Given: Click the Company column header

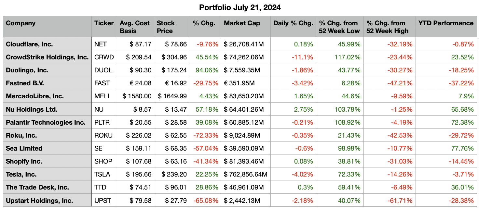Looking at the screenshot, I should [x=21, y=23].
